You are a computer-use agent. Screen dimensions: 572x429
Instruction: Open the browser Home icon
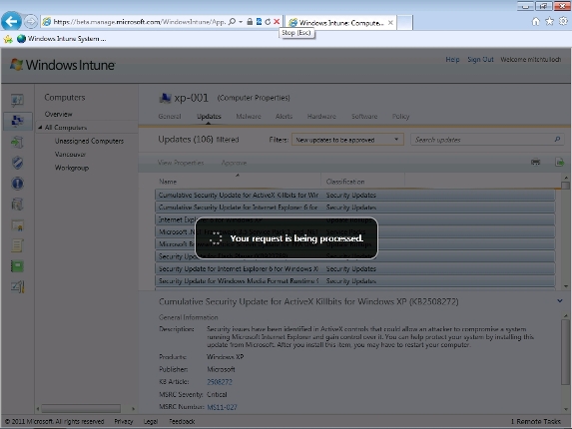[x=535, y=22]
